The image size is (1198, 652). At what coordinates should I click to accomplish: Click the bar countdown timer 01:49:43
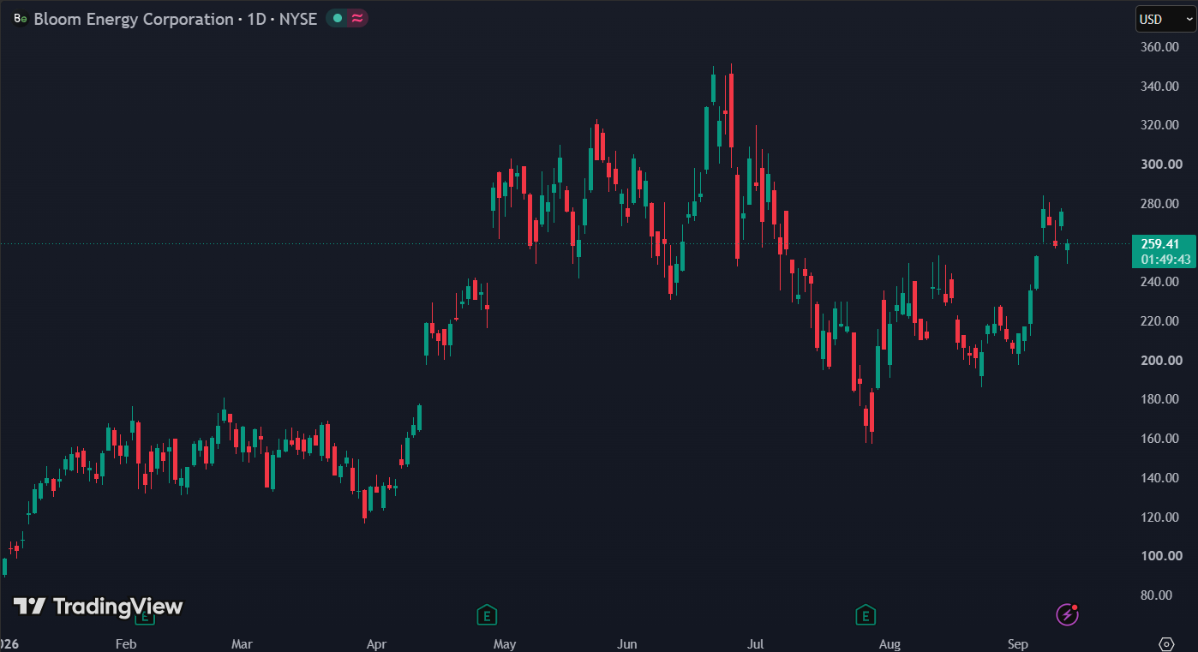click(1165, 260)
